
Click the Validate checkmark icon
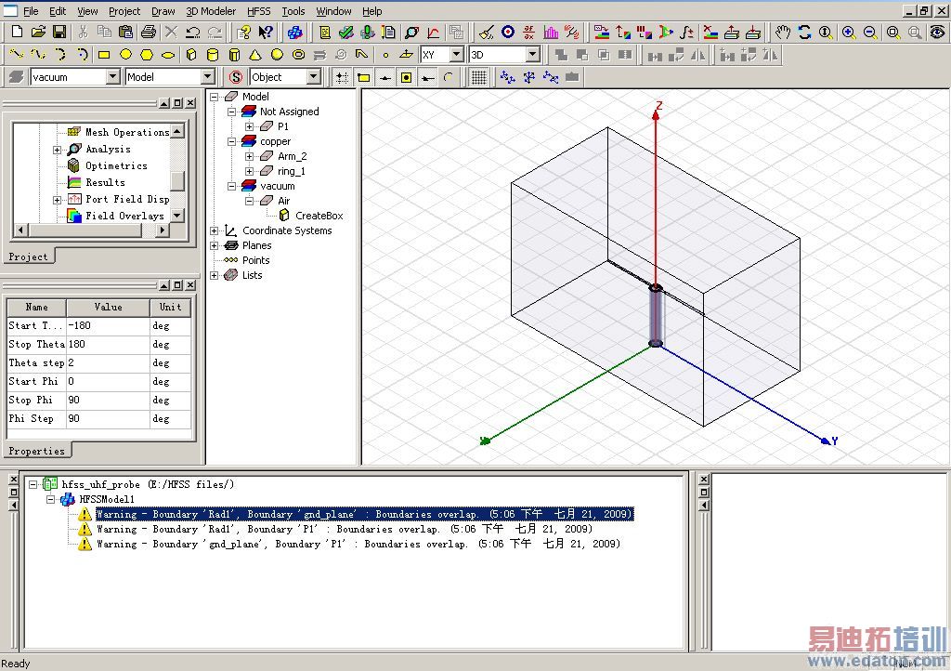pyautogui.click(x=346, y=33)
